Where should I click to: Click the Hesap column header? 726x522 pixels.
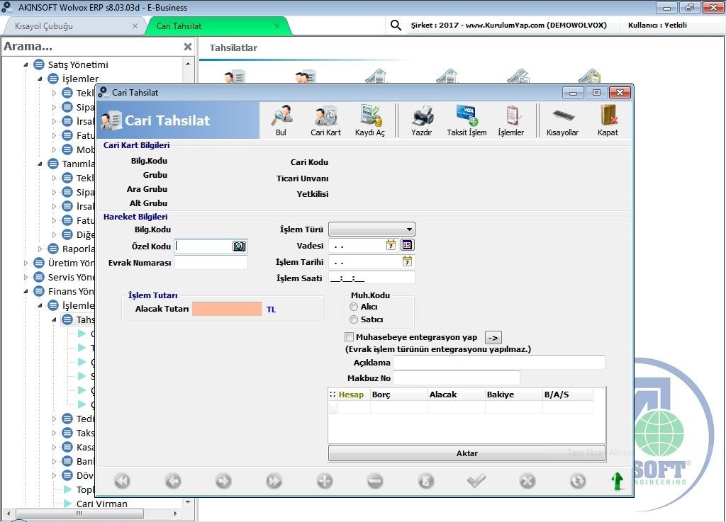(x=351, y=395)
